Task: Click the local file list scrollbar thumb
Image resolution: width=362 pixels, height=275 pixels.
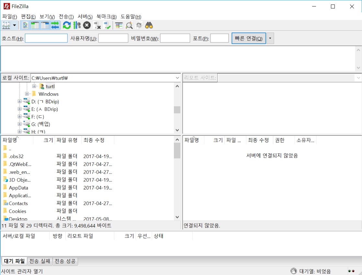Action: [x=177, y=151]
